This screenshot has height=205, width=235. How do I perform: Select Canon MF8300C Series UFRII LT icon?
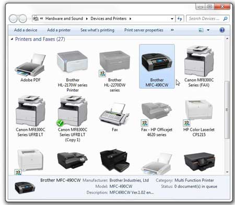click(x=30, y=111)
